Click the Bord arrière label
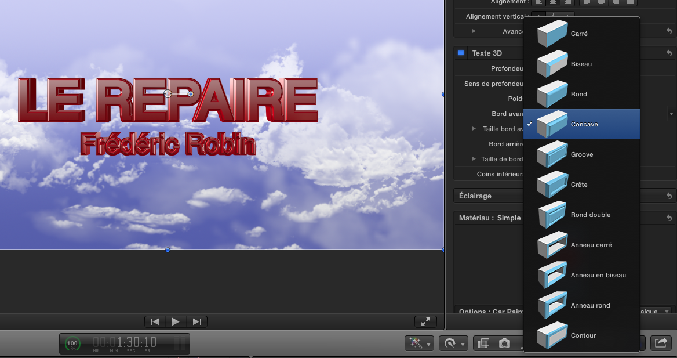The height and width of the screenshot is (358, 677). coord(505,143)
